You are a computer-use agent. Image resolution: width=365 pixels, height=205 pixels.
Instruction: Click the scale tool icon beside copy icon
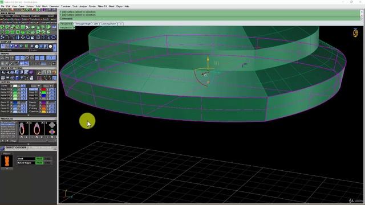pyautogui.click(x=33, y=38)
